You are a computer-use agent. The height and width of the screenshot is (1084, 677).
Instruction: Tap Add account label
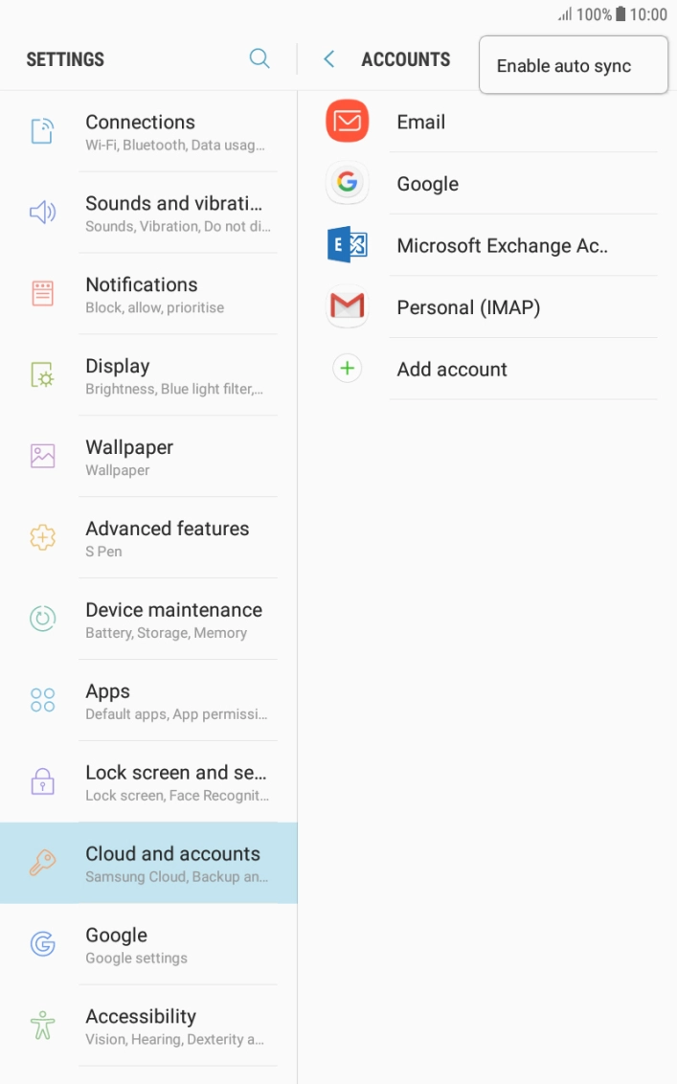click(452, 370)
